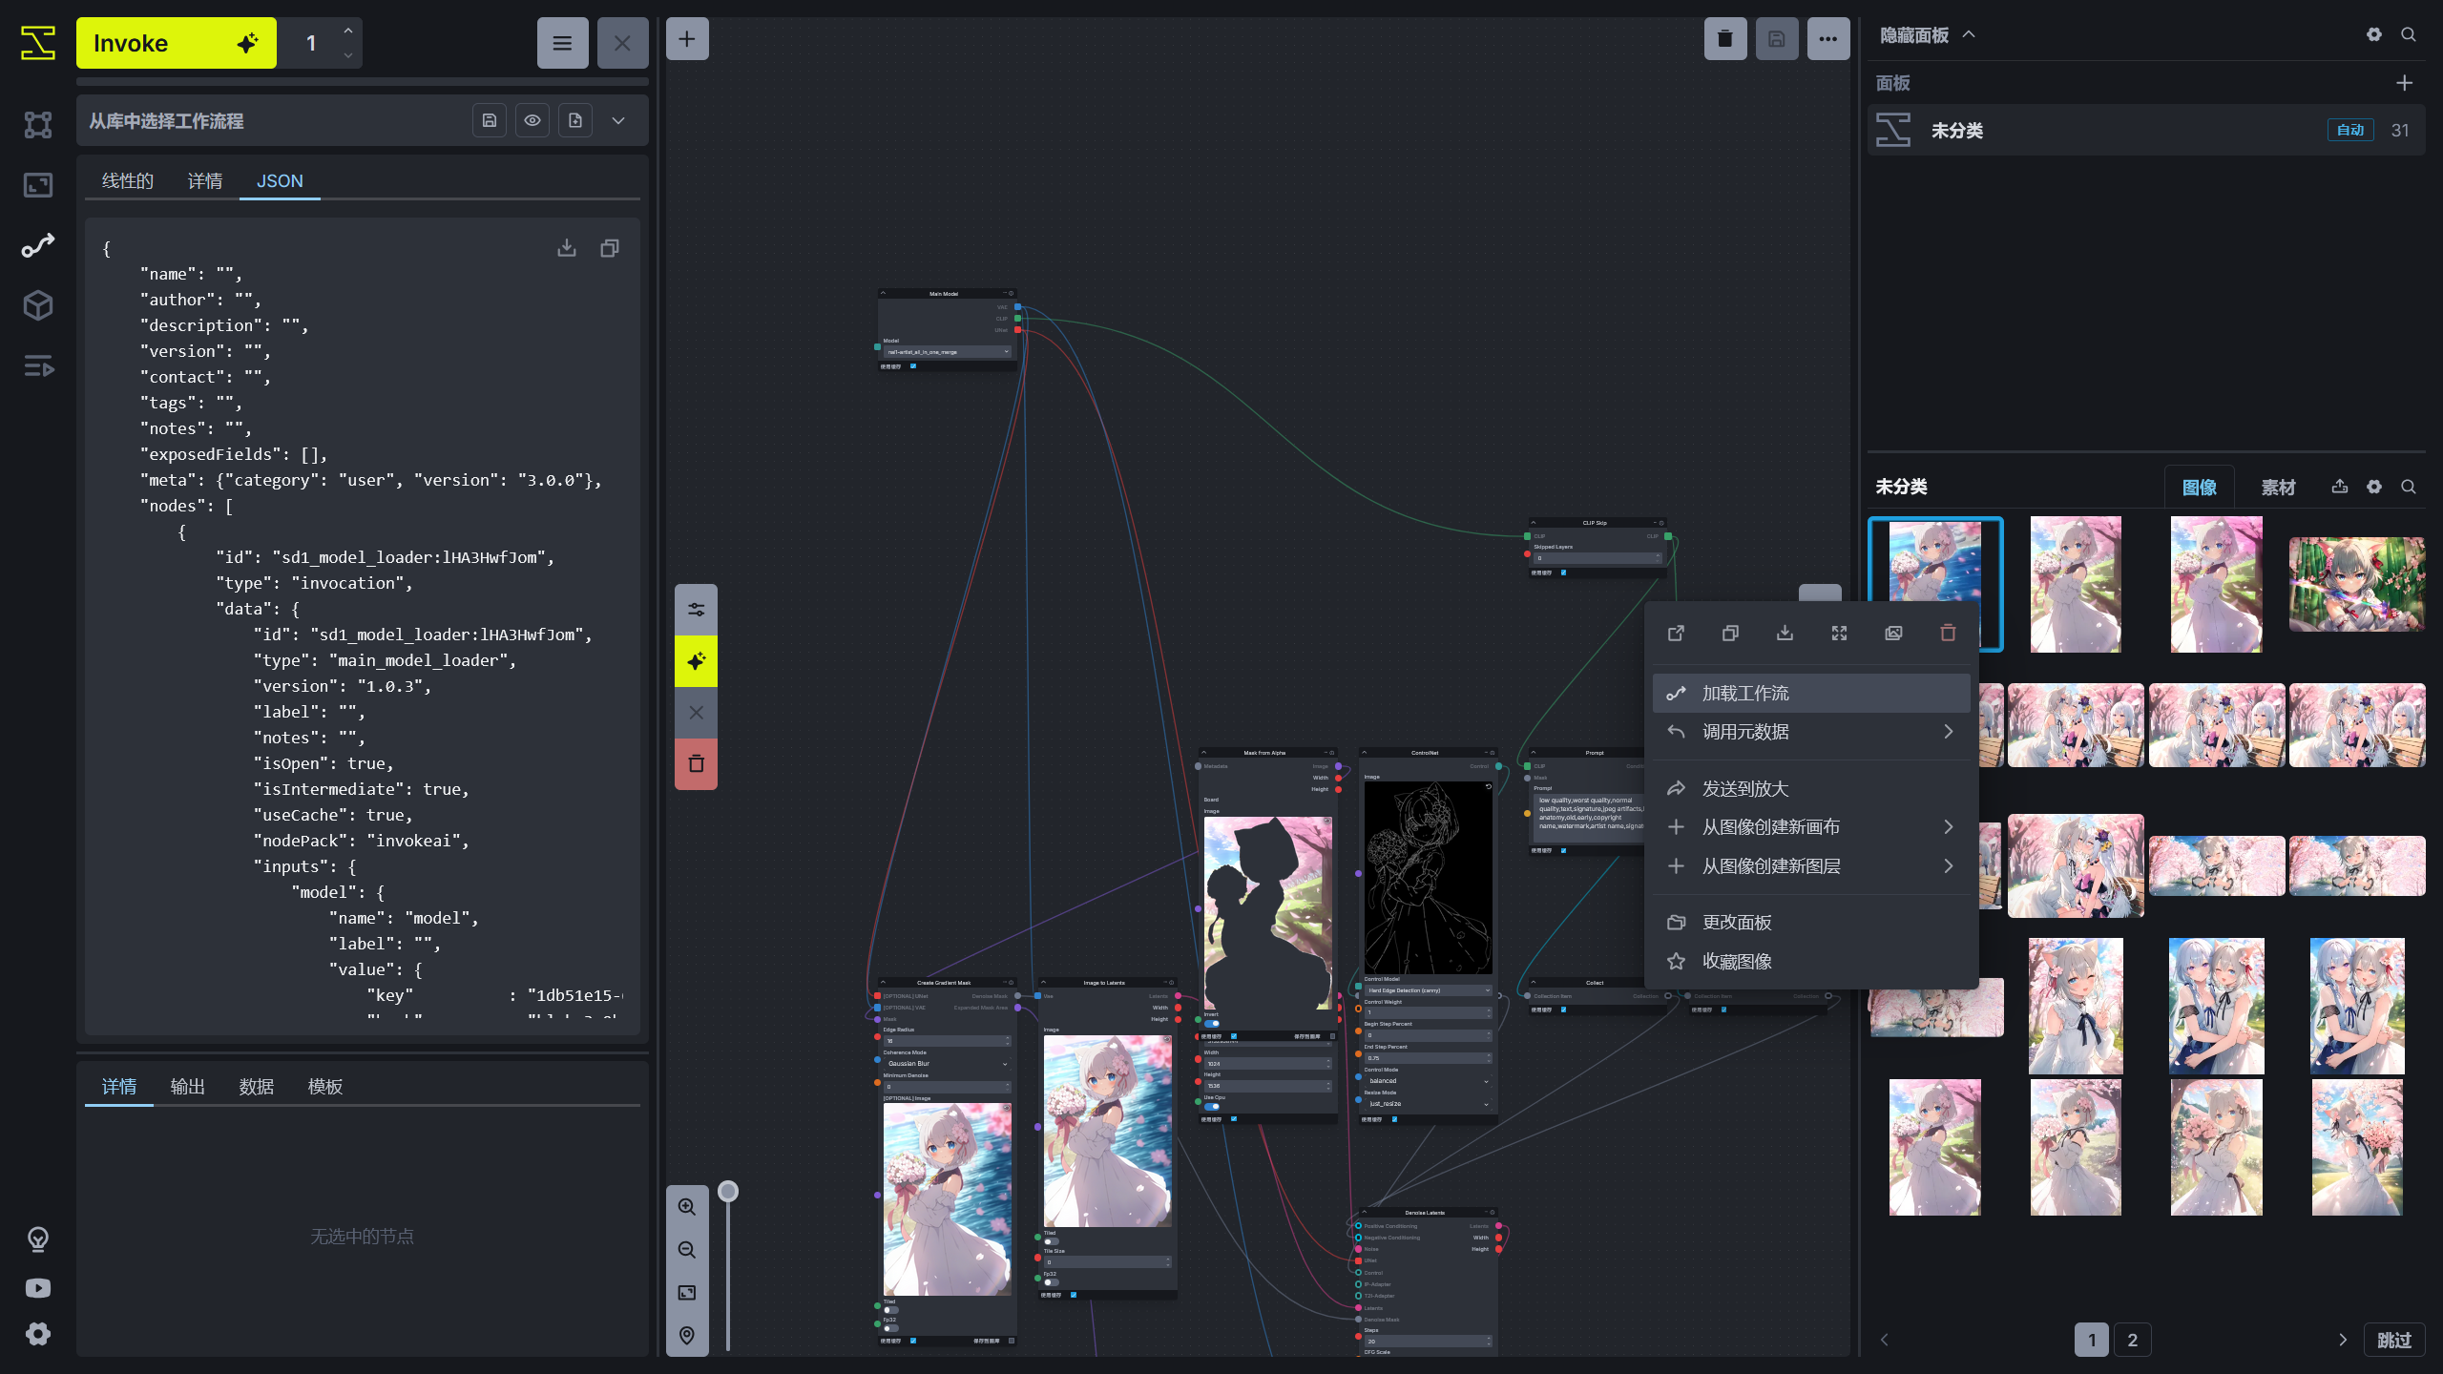Viewport: 2443px width, 1374px height.
Task: Toggle the eye view workflow button
Action: click(x=532, y=120)
